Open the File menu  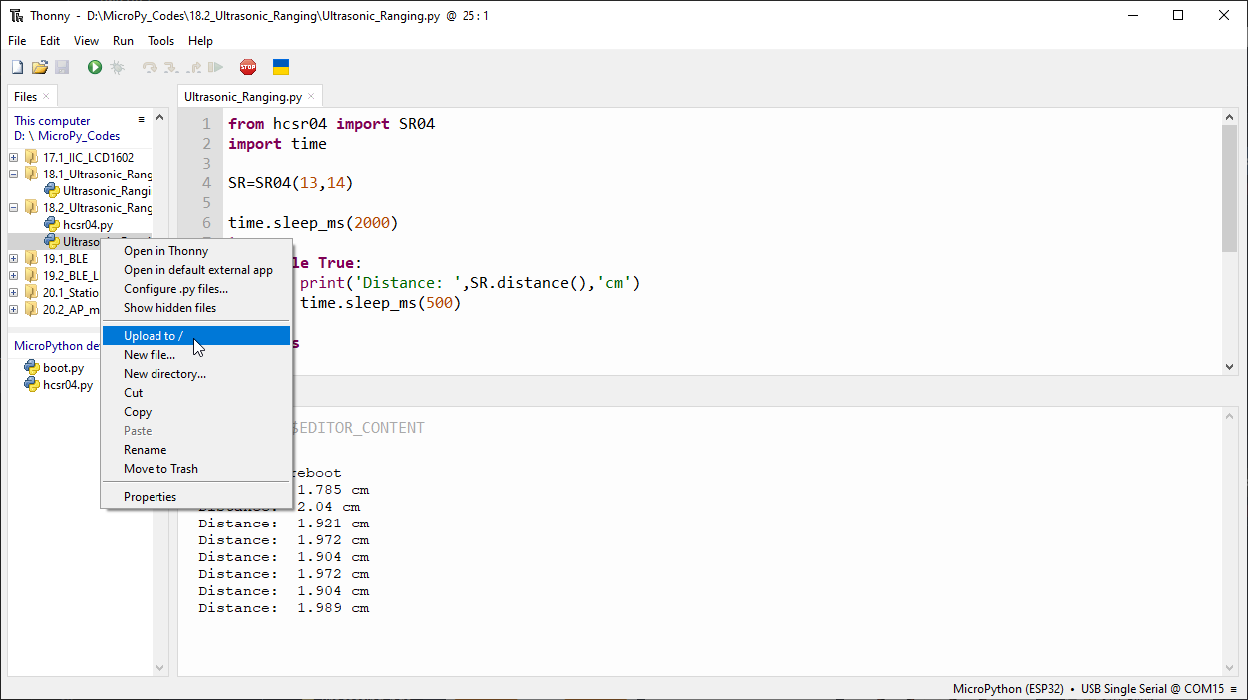pyautogui.click(x=17, y=41)
